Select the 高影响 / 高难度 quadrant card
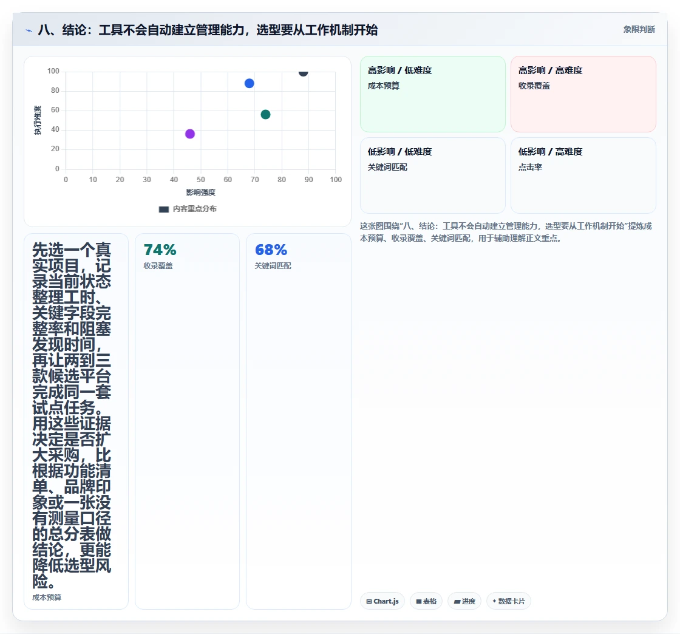The width and height of the screenshot is (680, 634). (x=583, y=94)
